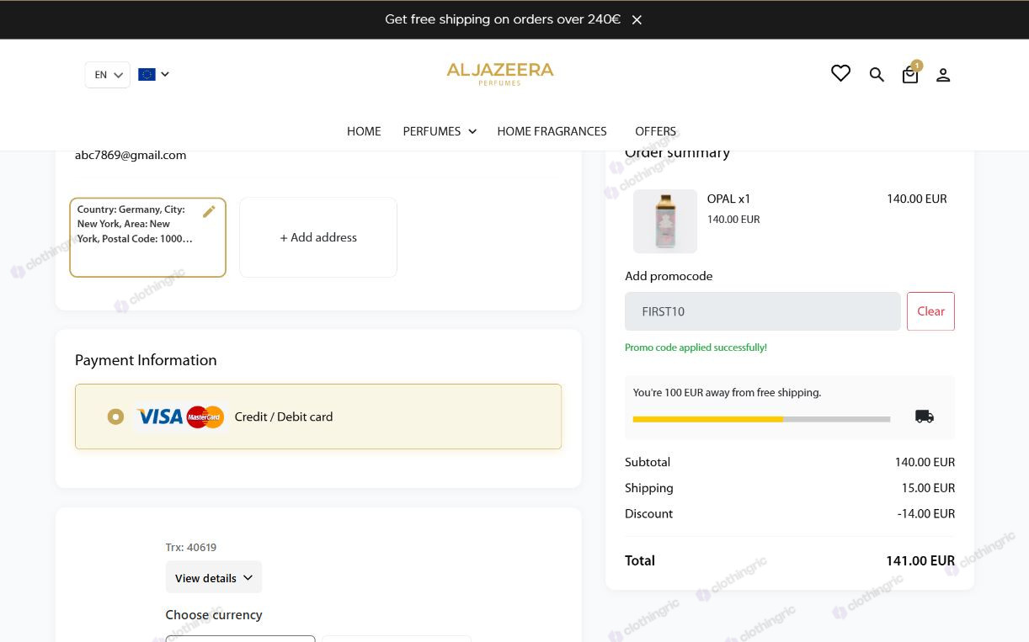The image size is (1029, 642).
Task: Click the Visa Mastercard logo
Action: pyautogui.click(x=180, y=417)
